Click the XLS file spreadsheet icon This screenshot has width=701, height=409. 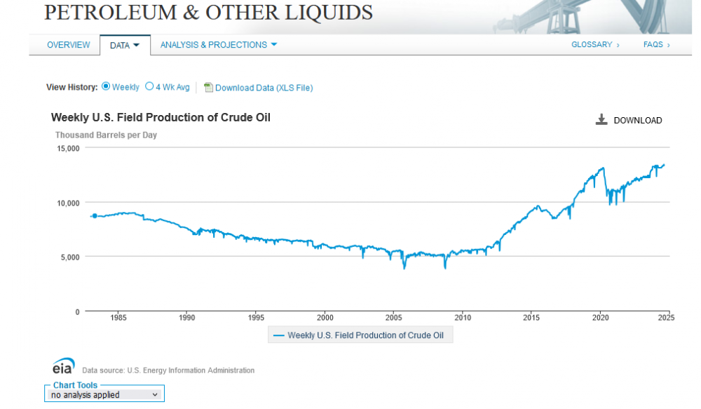pyautogui.click(x=208, y=88)
